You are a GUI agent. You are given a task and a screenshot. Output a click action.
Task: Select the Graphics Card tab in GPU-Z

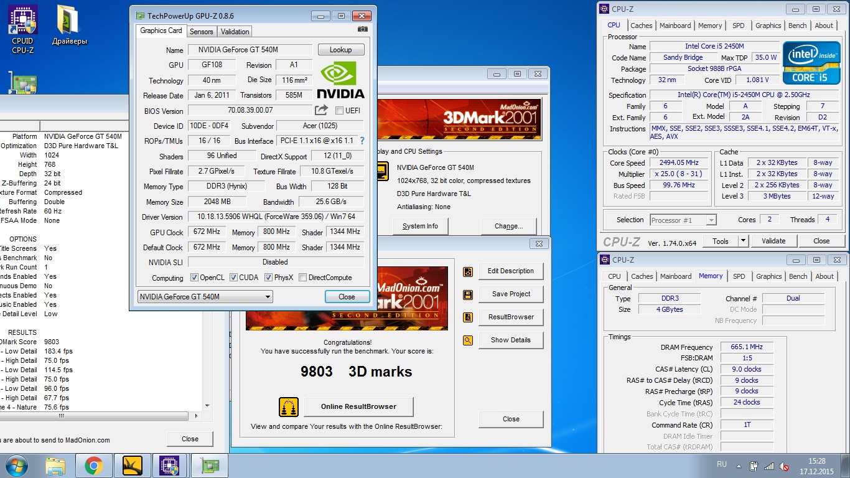(161, 30)
